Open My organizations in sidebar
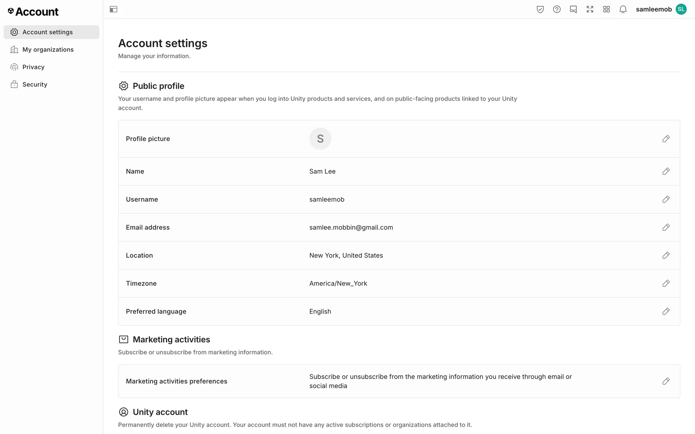This screenshot has width=695, height=434. (48, 50)
